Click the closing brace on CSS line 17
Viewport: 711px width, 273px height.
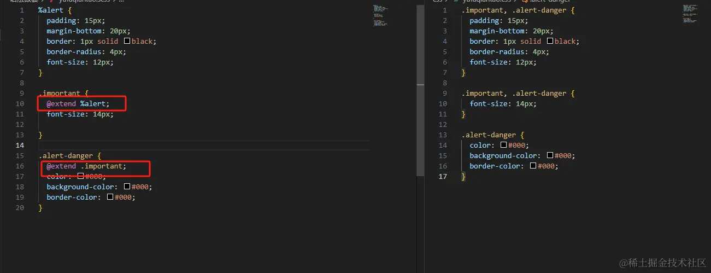[463, 176]
